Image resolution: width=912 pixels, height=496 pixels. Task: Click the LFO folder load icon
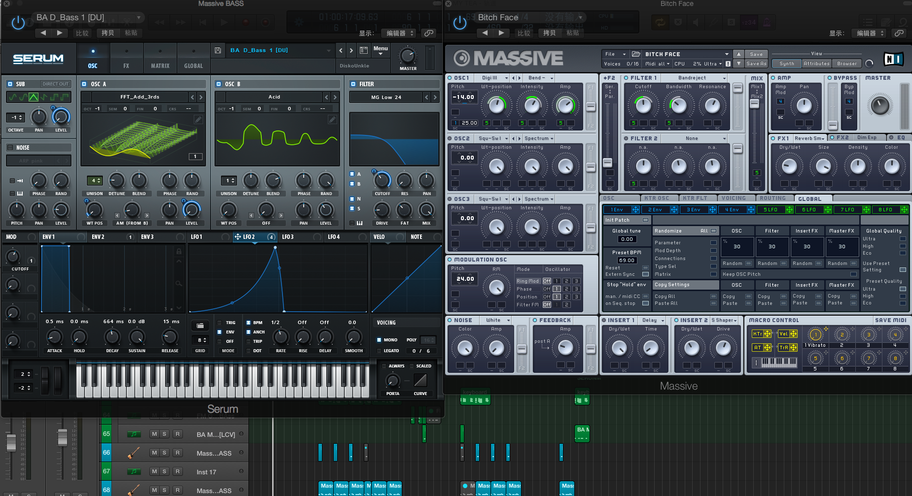coord(200,326)
